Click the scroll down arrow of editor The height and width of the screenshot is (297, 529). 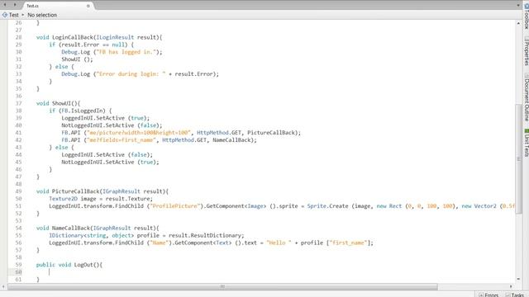518,279
